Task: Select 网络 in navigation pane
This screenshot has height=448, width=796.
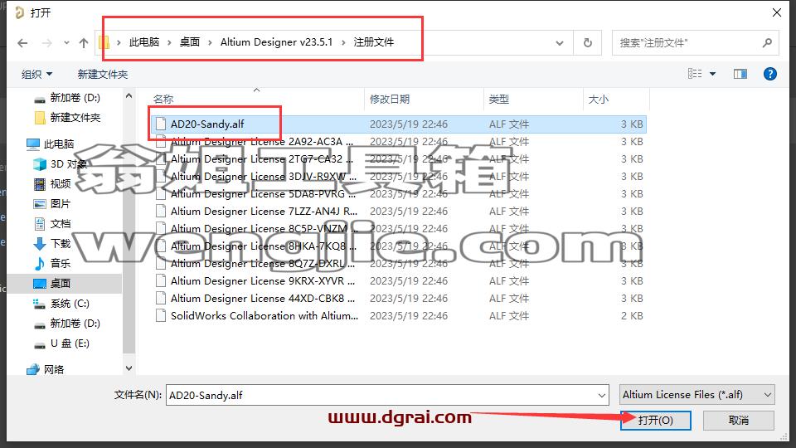Action: (x=46, y=369)
